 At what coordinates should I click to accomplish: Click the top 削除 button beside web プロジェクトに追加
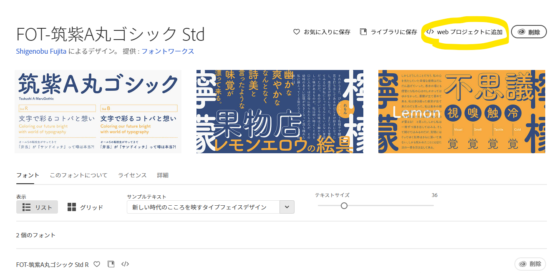tap(529, 32)
